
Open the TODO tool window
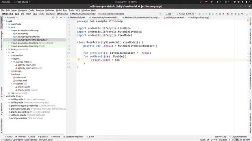click(9, 137)
